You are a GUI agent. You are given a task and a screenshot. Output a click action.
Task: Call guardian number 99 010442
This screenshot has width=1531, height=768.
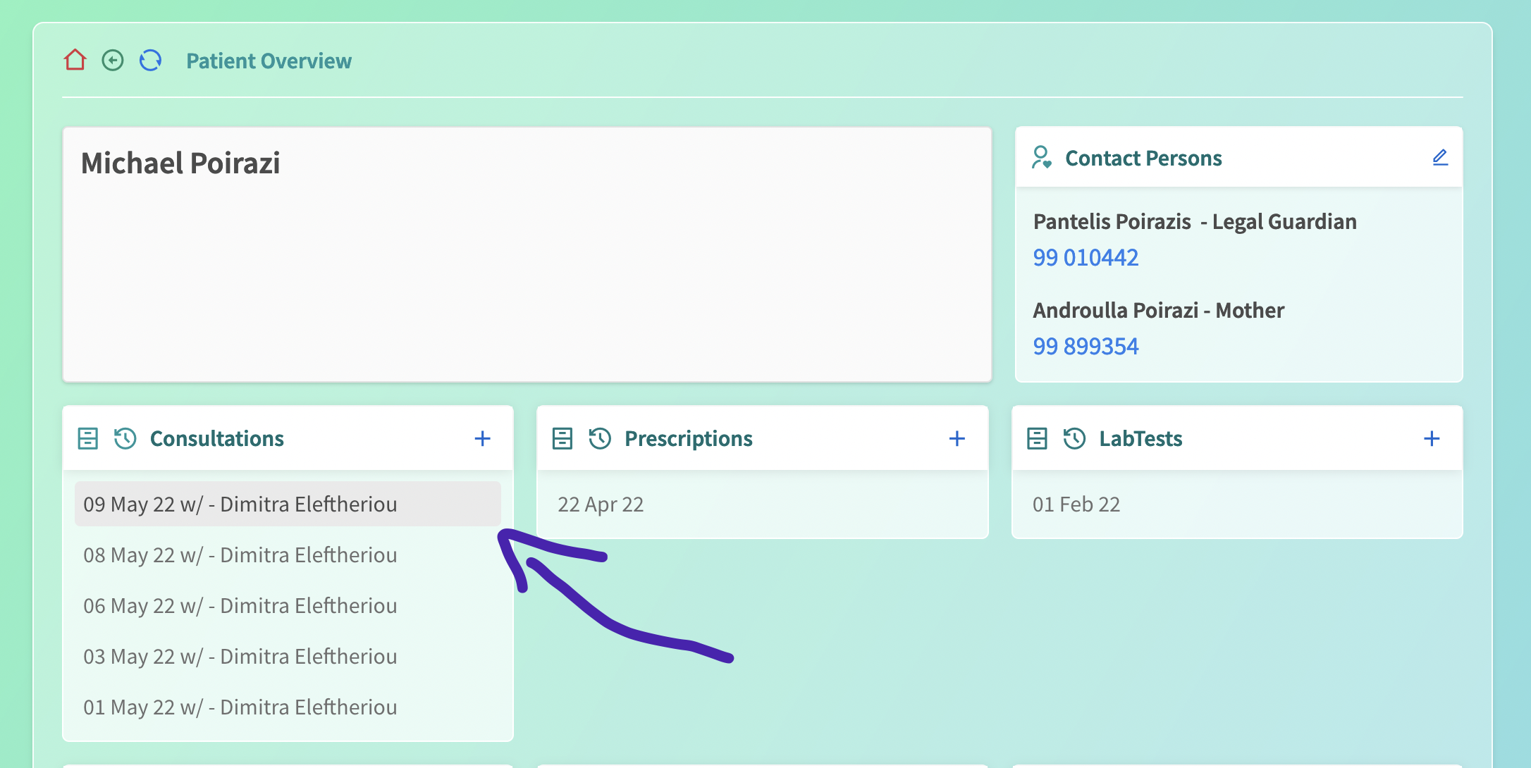coord(1086,257)
